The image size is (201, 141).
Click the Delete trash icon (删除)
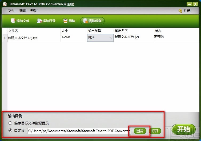pyautogui.click(x=65, y=21)
